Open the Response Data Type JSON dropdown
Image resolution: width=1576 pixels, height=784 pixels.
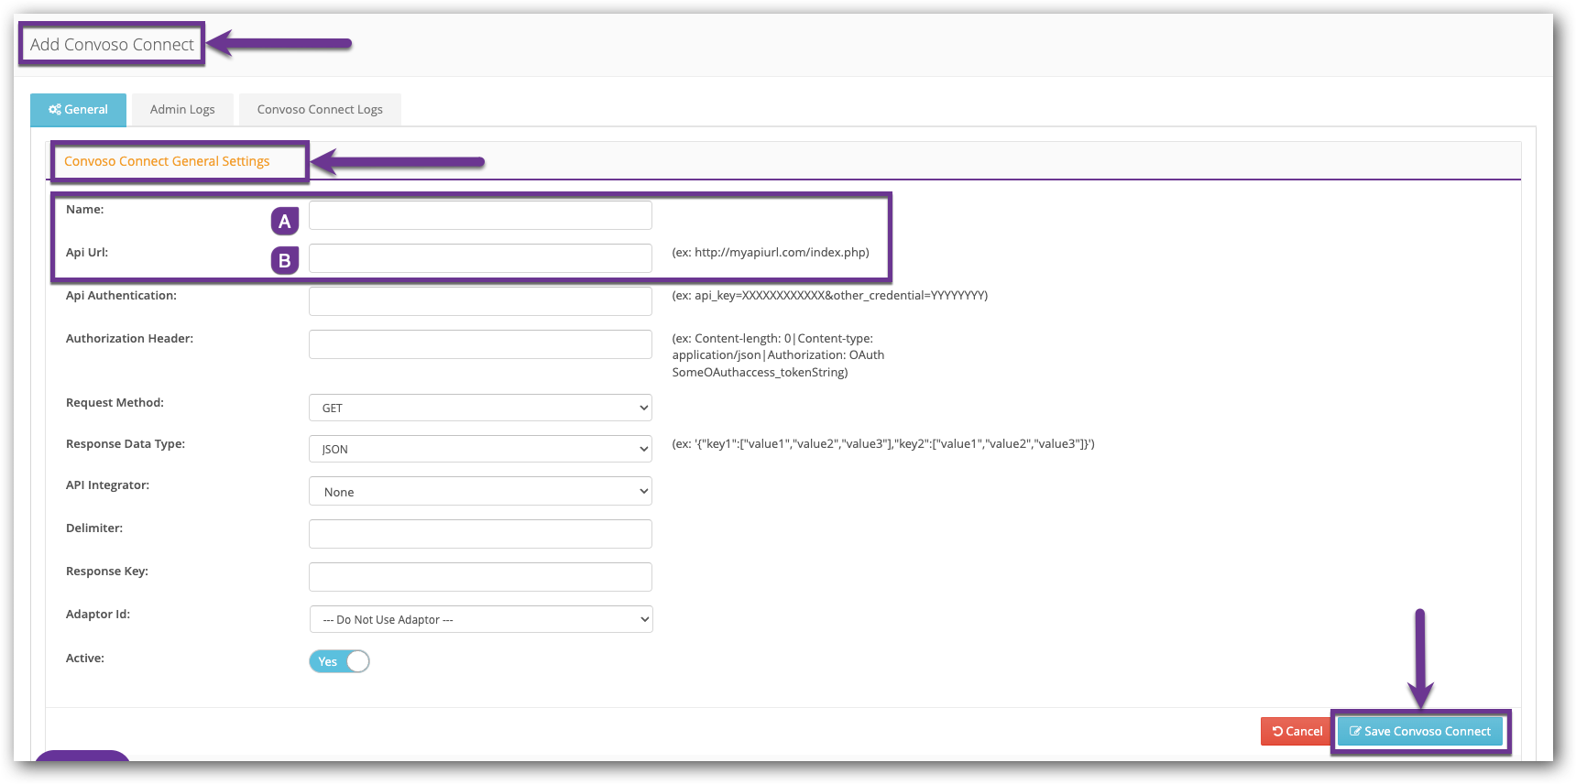(480, 449)
